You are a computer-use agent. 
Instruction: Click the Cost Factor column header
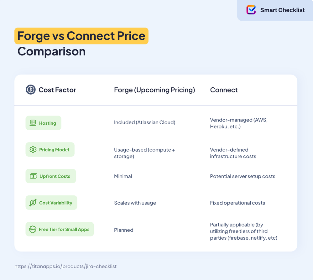(x=57, y=90)
